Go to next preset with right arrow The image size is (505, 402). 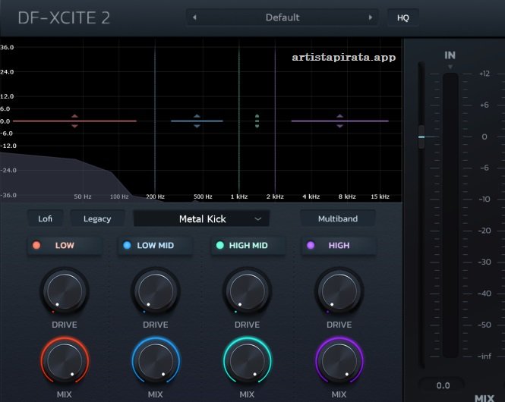371,17
